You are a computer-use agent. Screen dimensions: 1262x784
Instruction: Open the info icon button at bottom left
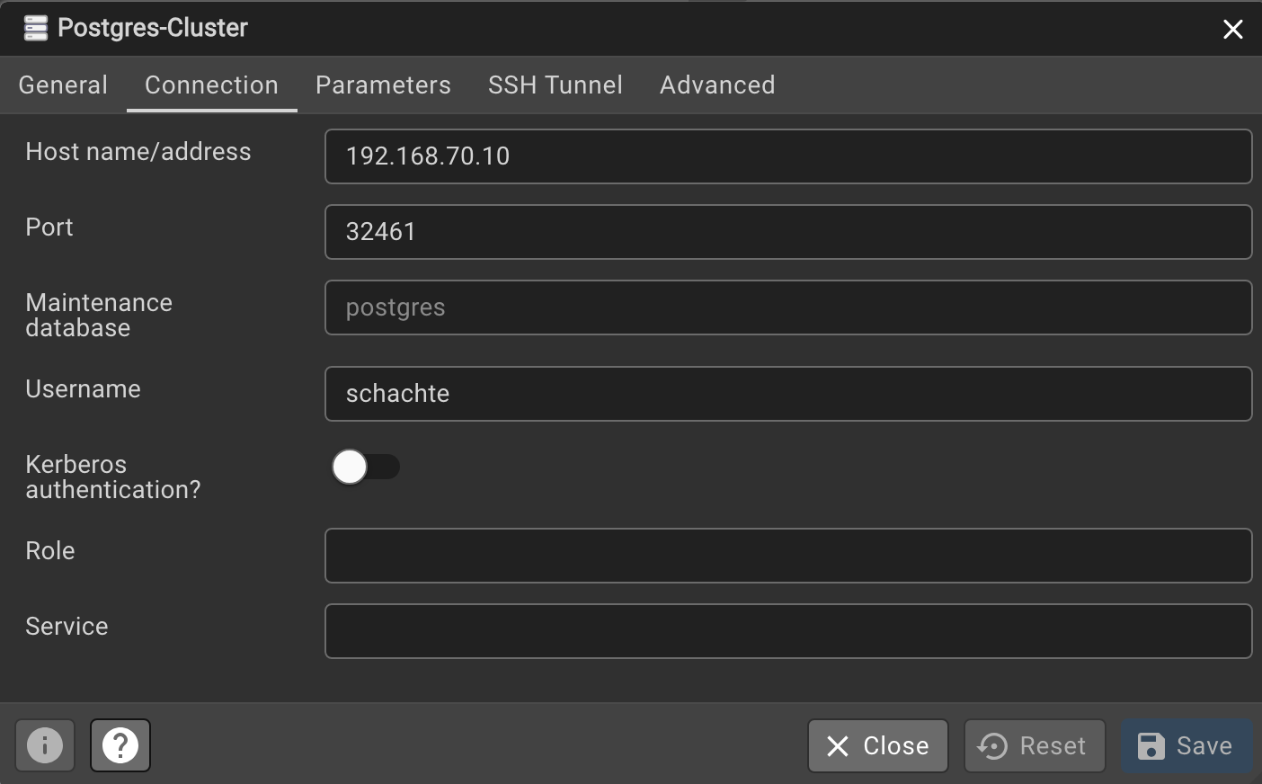(x=45, y=745)
